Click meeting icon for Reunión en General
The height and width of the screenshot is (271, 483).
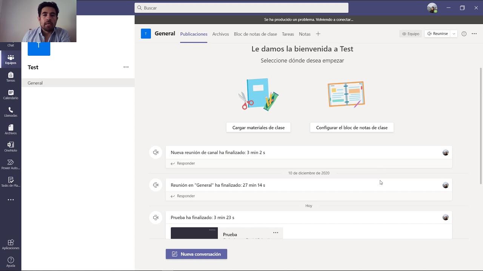[x=155, y=185]
